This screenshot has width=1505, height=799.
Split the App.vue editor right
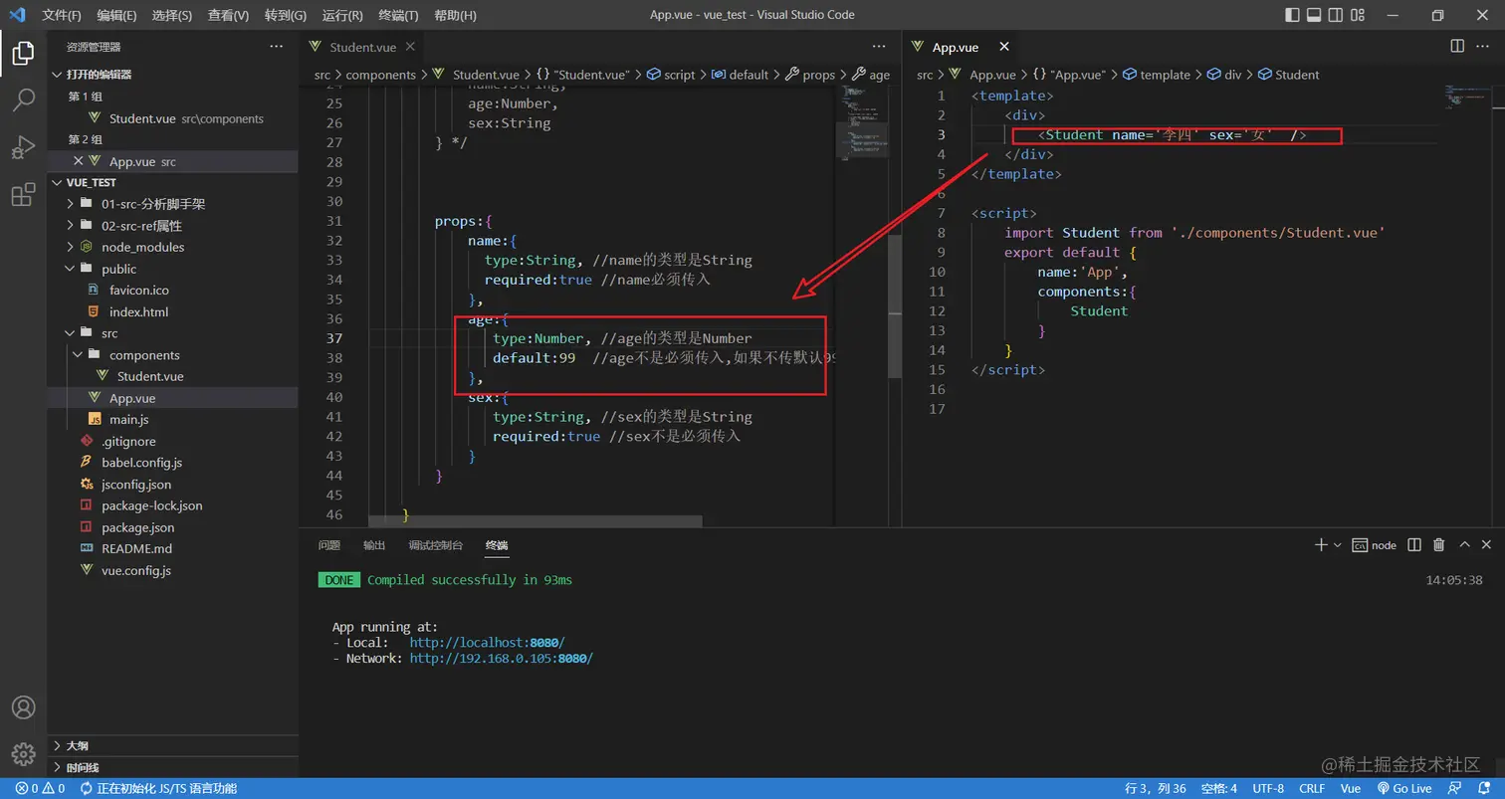click(1457, 47)
